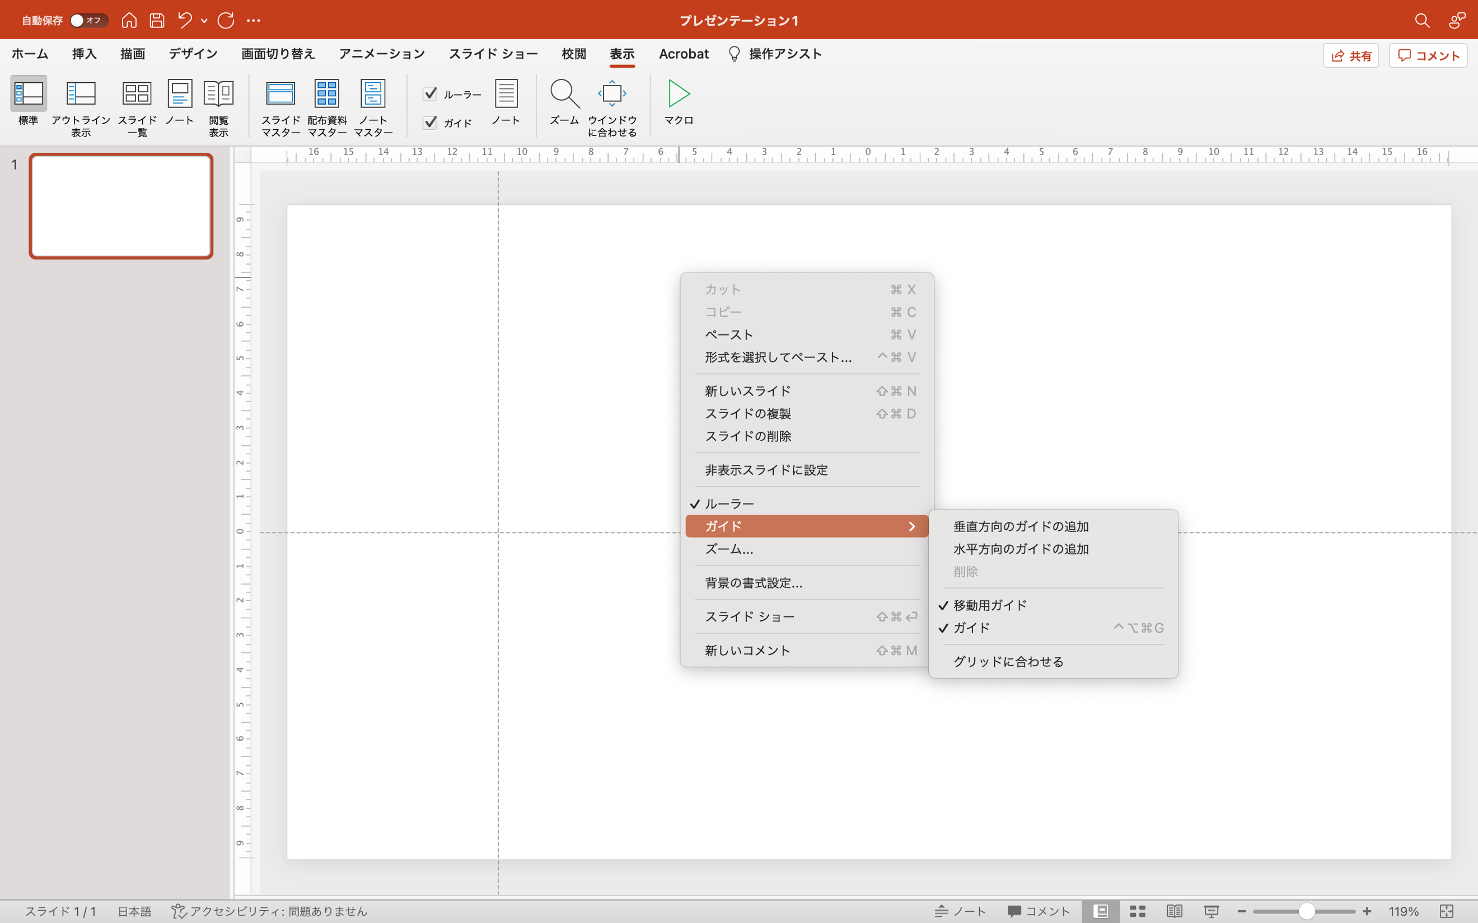Click the Share button

1350,55
